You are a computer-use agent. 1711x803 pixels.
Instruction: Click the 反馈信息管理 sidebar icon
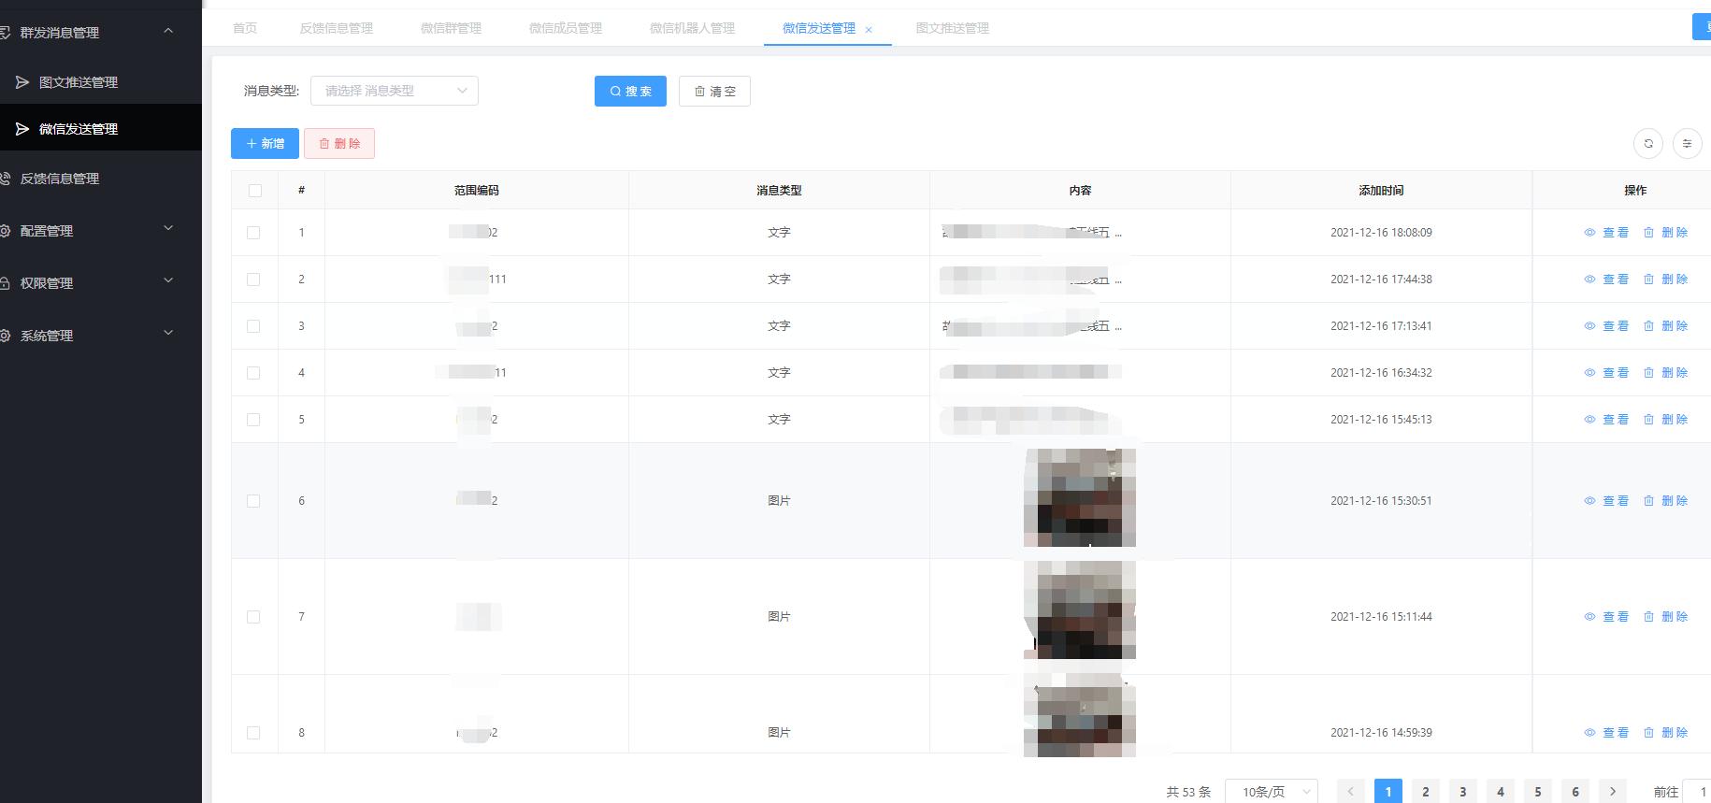point(5,179)
